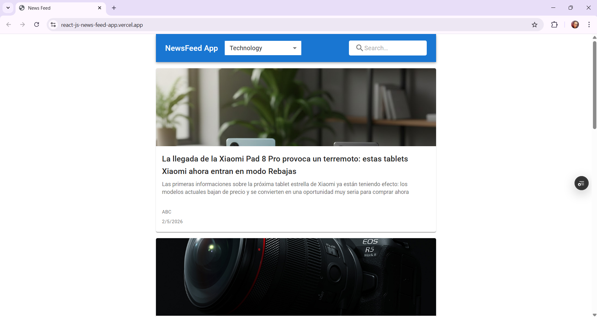Click the back navigation arrow
This screenshot has height=317, width=597.
tap(8, 25)
